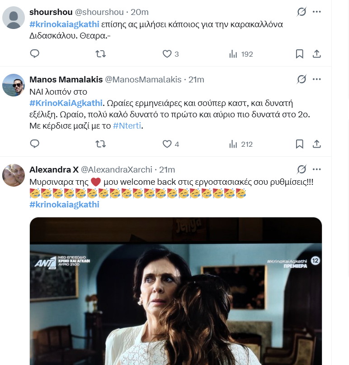Reply to Manos Mamalakis's tweet
The image size is (349, 365).
coord(35,144)
